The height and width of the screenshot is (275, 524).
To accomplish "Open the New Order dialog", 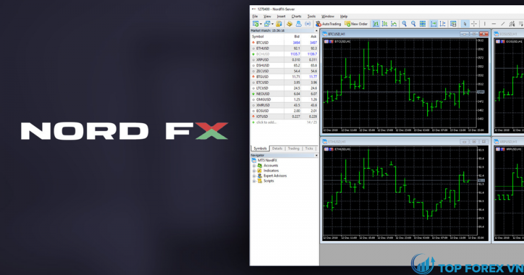I will (x=356, y=24).
